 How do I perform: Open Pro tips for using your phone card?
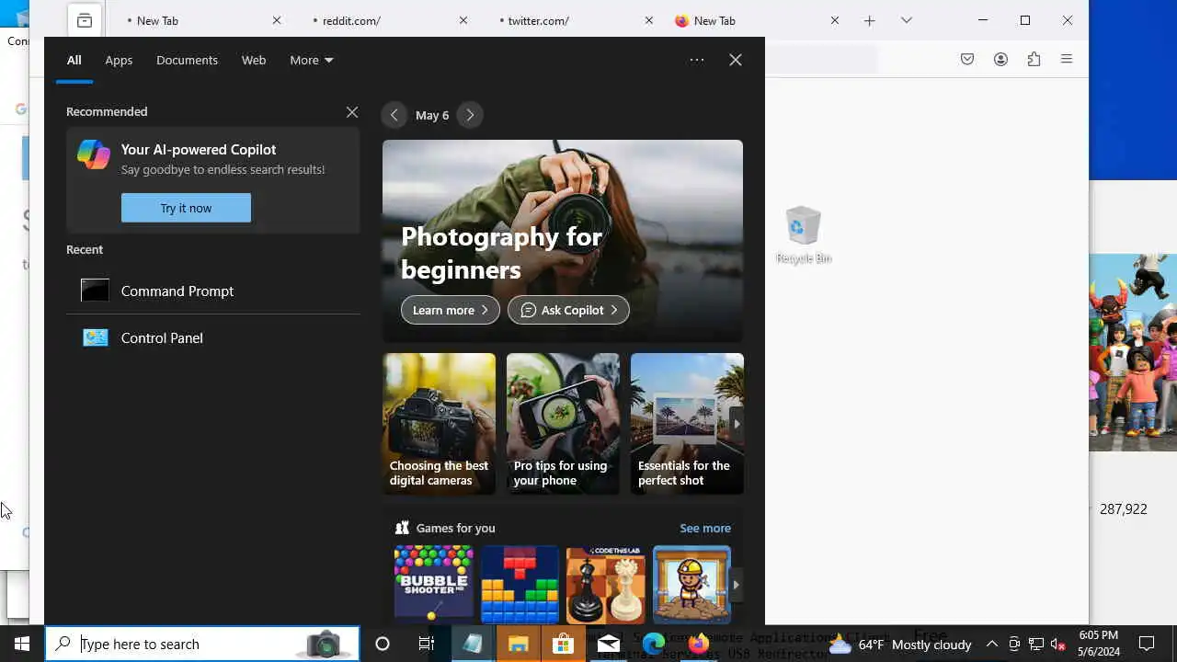(x=563, y=424)
